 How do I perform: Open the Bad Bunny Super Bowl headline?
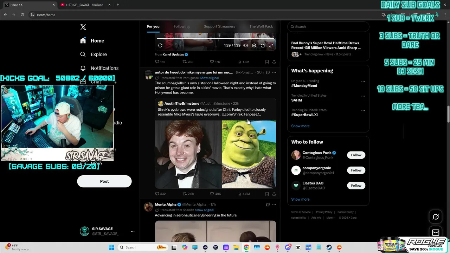pyautogui.click(x=326, y=45)
